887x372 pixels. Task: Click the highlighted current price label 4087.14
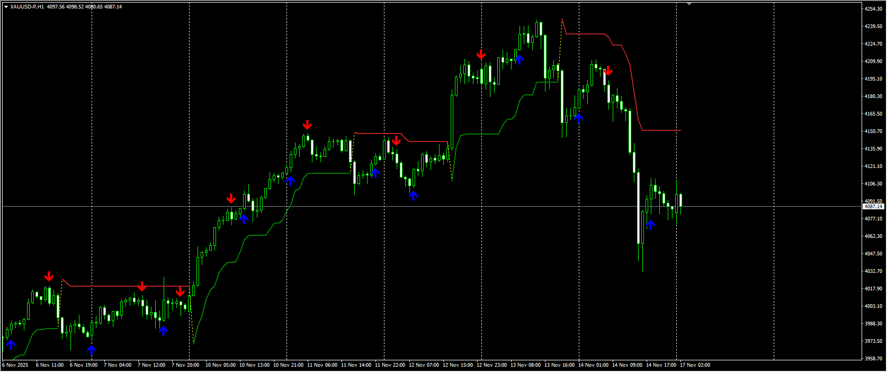tap(874, 207)
